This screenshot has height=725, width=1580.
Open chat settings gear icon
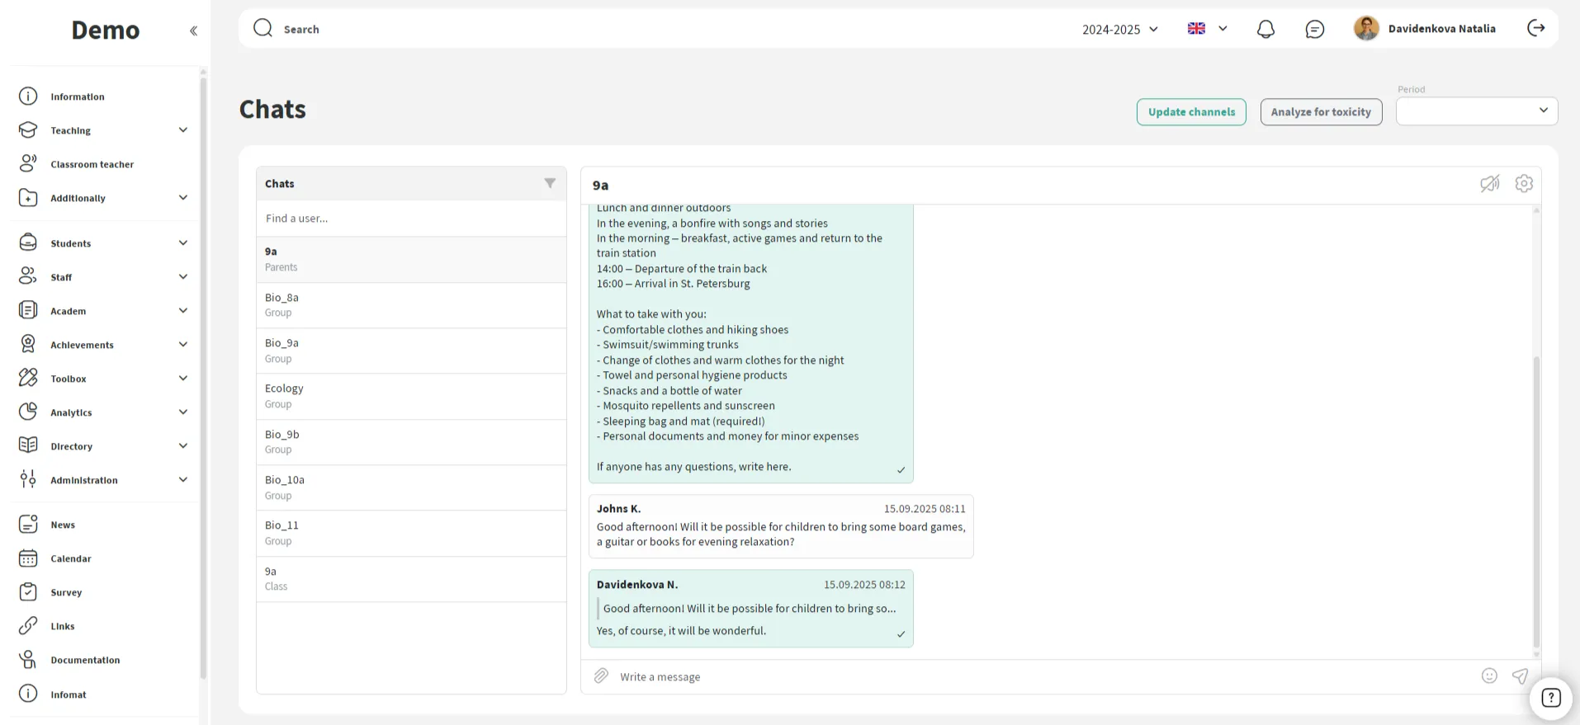[x=1524, y=184]
